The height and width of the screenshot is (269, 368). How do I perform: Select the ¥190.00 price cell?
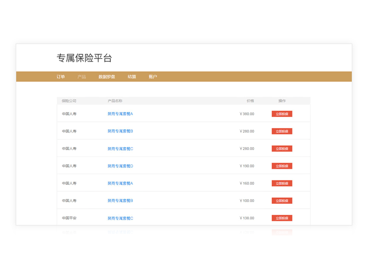[247, 166]
